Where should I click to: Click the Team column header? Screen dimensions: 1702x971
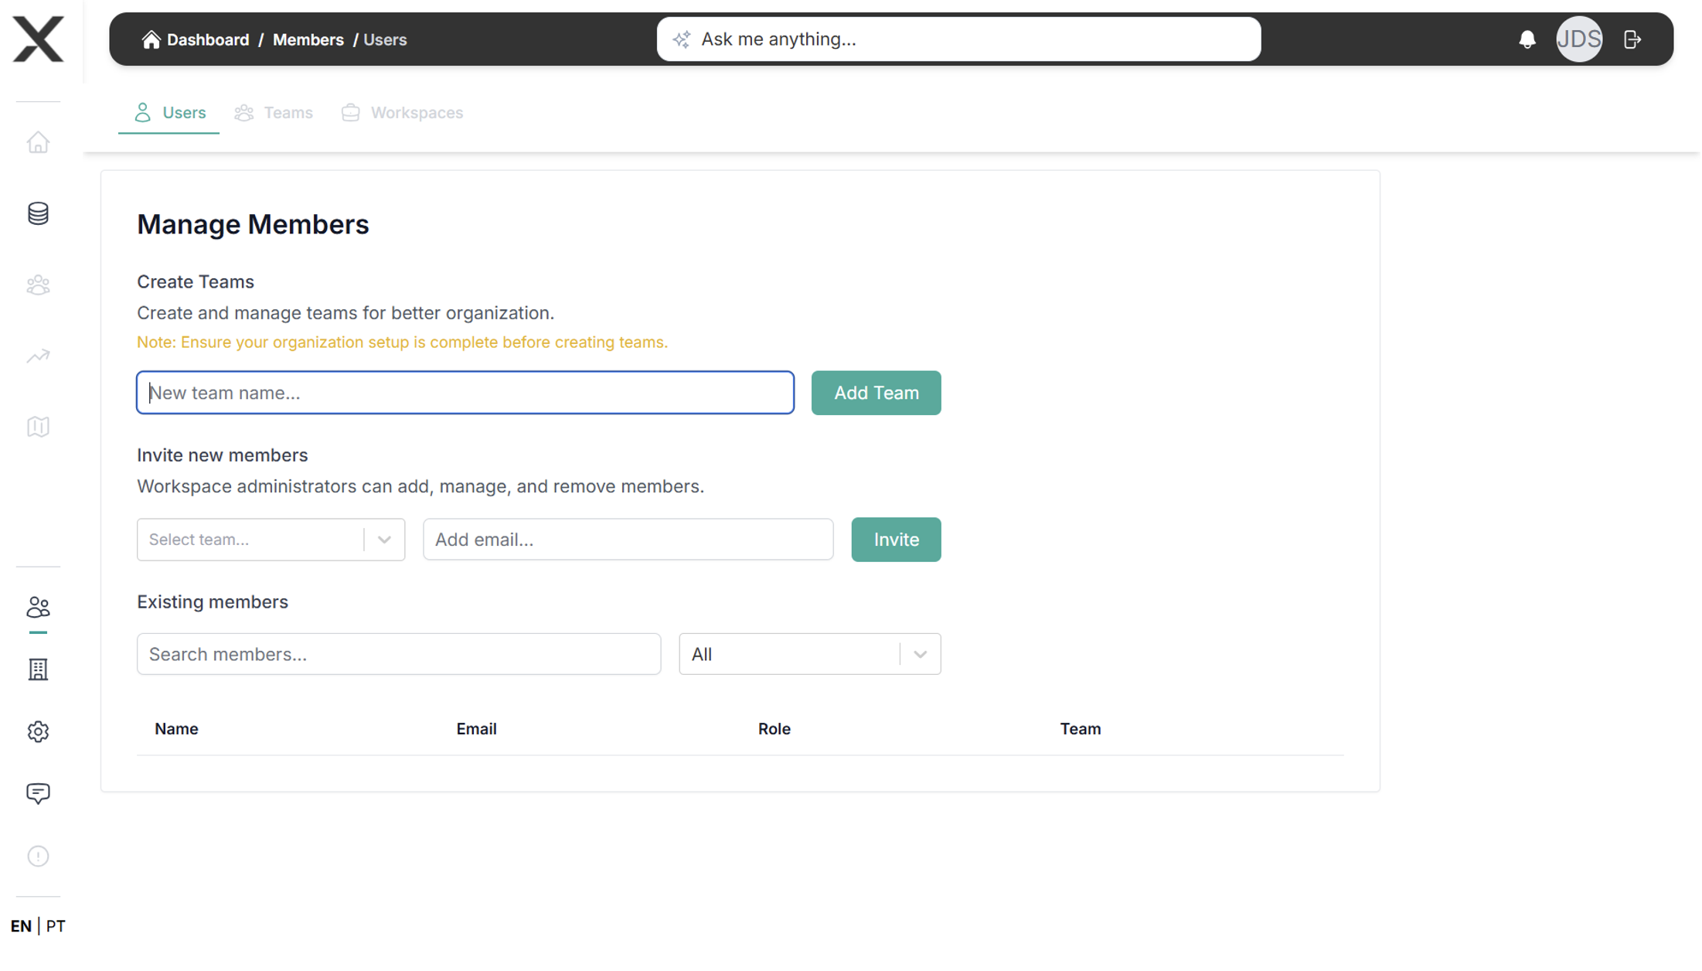pos(1080,729)
